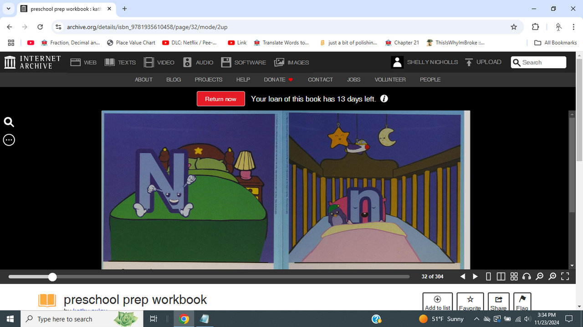Open Place Value Chart bookmark
The height and width of the screenshot is (327, 583).
[x=131, y=42]
